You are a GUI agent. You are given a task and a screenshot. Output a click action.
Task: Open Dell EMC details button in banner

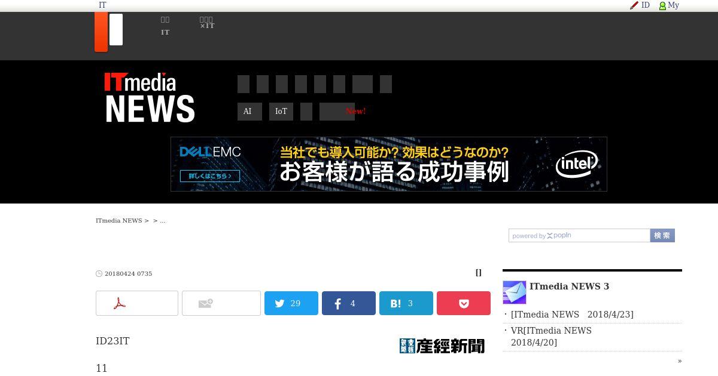pyautogui.click(x=210, y=176)
